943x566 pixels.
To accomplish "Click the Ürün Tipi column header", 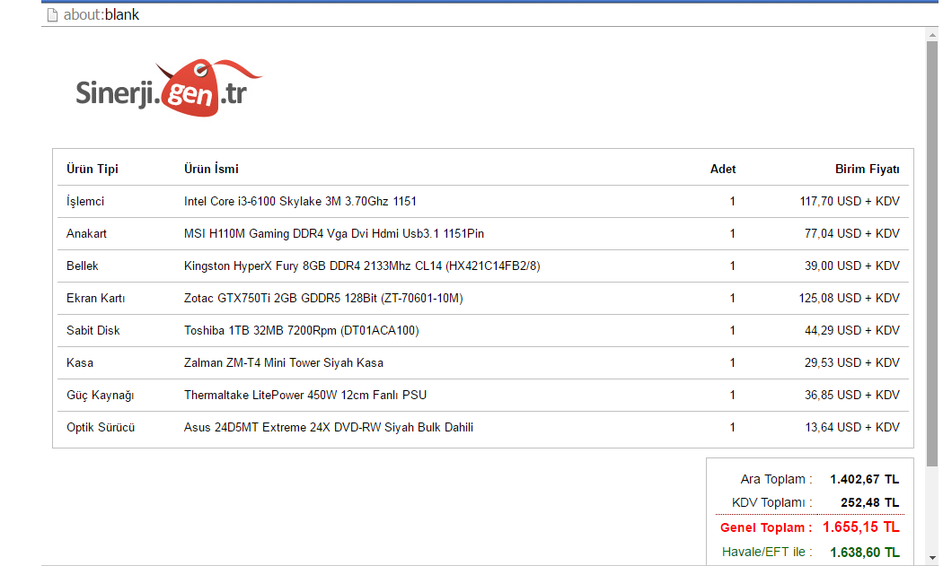I will point(93,169).
